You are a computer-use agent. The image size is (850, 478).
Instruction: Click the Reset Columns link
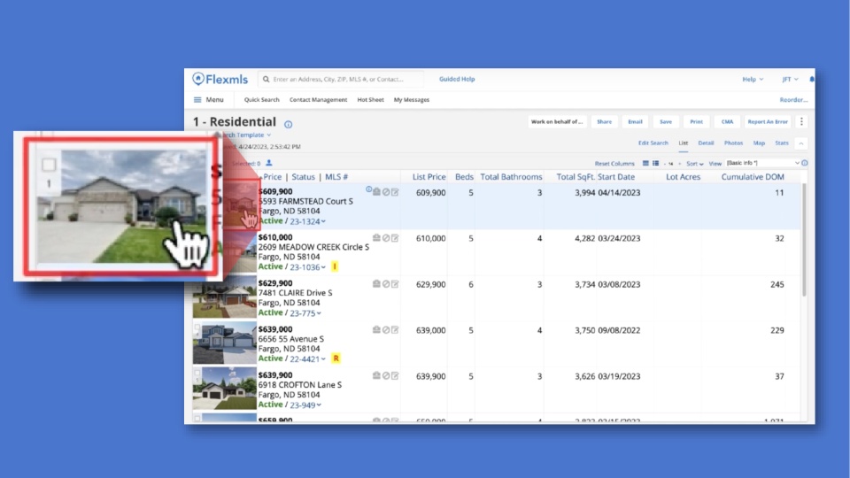(614, 164)
